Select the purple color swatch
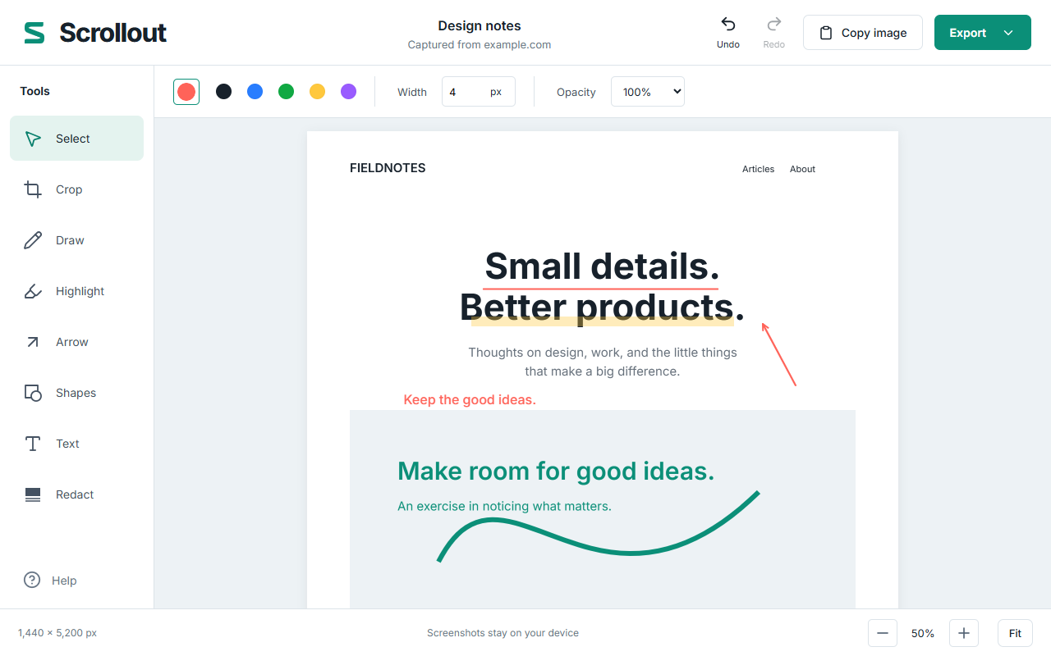This screenshot has width=1051, height=656. coord(348,92)
